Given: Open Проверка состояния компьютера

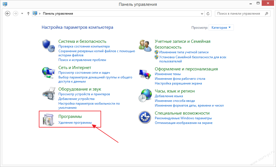Looking at the screenshot, I should pyautogui.click(x=84, y=46).
